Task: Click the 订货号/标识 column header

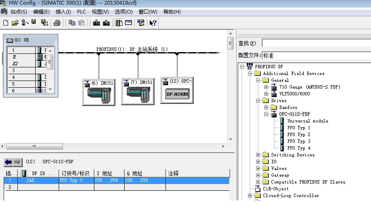Action: pyautogui.click(x=77, y=173)
